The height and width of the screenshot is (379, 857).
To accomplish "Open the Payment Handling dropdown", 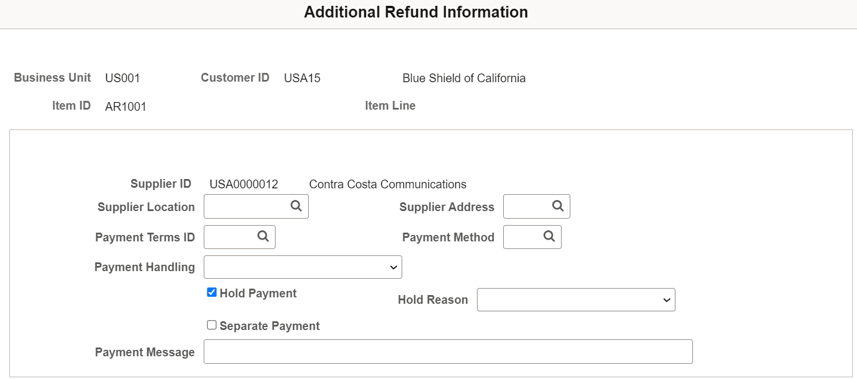I will (x=302, y=266).
